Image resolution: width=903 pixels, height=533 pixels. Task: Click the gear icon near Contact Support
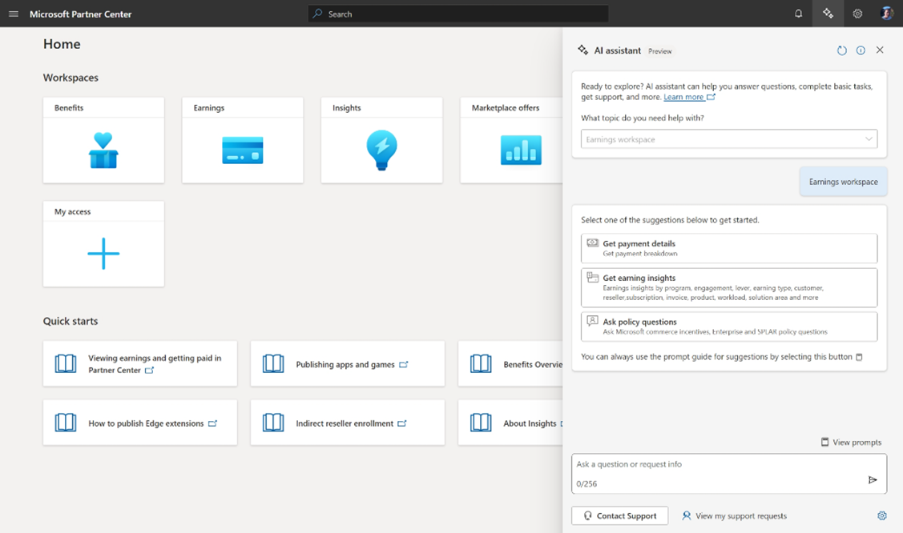point(882,515)
